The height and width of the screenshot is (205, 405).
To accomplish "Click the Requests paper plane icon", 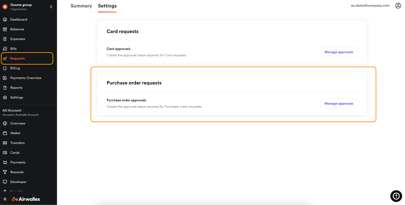I will click(5, 59).
